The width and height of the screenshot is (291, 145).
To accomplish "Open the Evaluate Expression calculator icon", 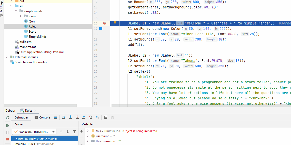I will [106, 117].
